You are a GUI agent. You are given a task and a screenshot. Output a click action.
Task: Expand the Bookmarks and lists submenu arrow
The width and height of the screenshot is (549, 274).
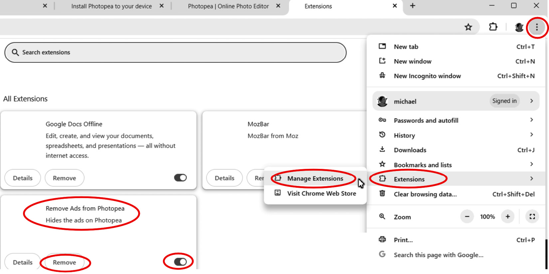[531, 164]
